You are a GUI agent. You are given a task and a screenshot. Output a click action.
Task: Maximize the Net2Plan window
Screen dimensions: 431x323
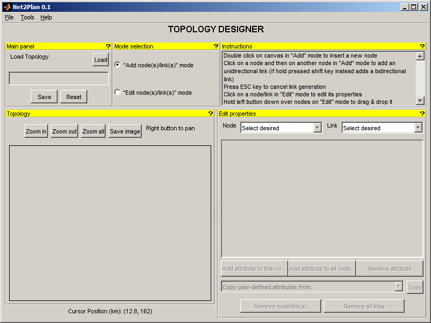[413, 7]
